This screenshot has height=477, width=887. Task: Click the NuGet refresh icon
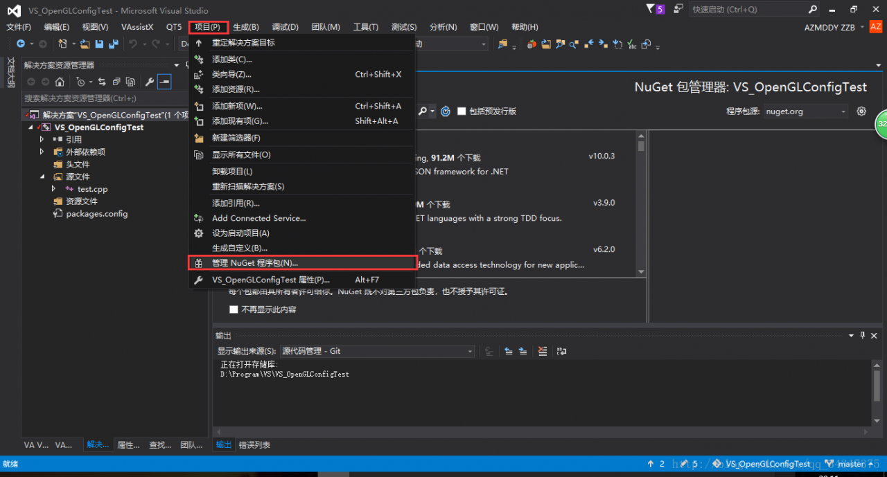pyautogui.click(x=446, y=111)
